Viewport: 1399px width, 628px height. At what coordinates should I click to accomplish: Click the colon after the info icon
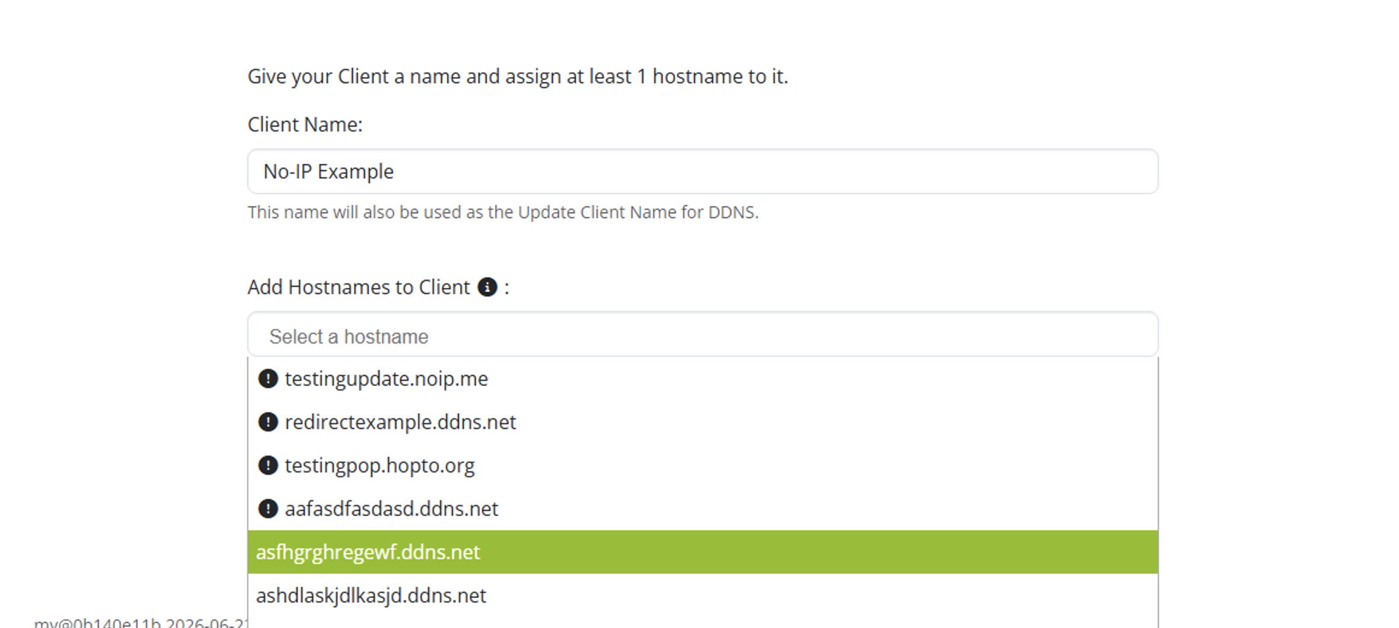pyautogui.click(x=507, y=287)
